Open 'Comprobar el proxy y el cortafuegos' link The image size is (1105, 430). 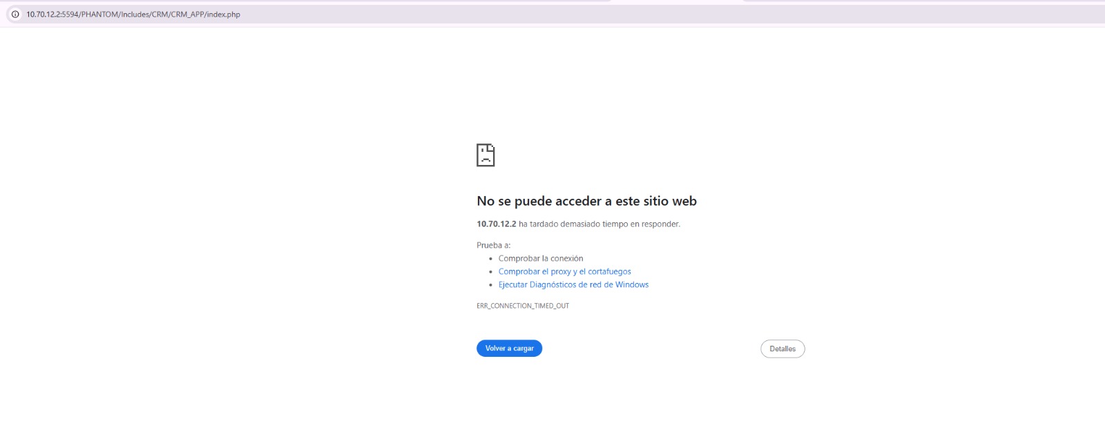tap(564, 271)
